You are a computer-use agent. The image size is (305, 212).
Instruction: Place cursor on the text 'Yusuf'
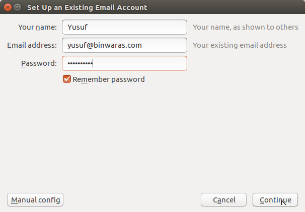78,27
